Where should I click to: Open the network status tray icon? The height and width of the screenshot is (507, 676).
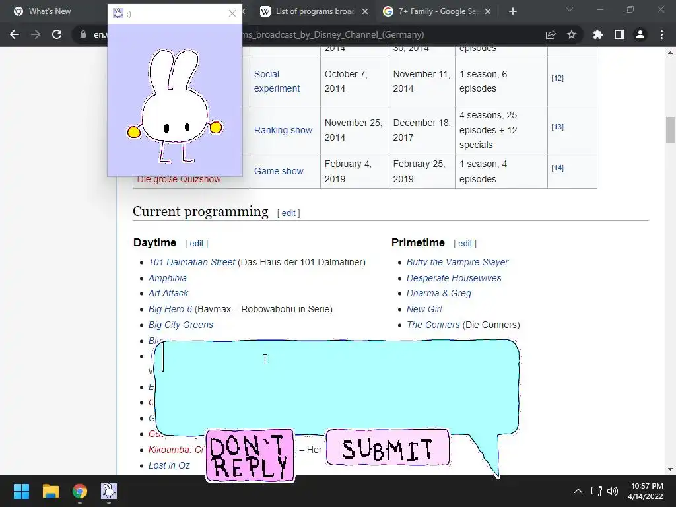(x=596, y=491)
